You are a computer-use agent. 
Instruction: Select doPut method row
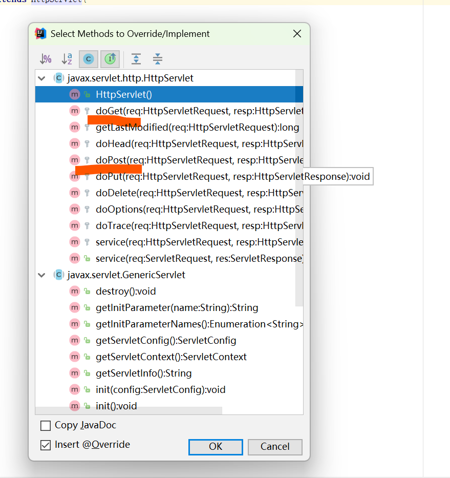(169, 177)
